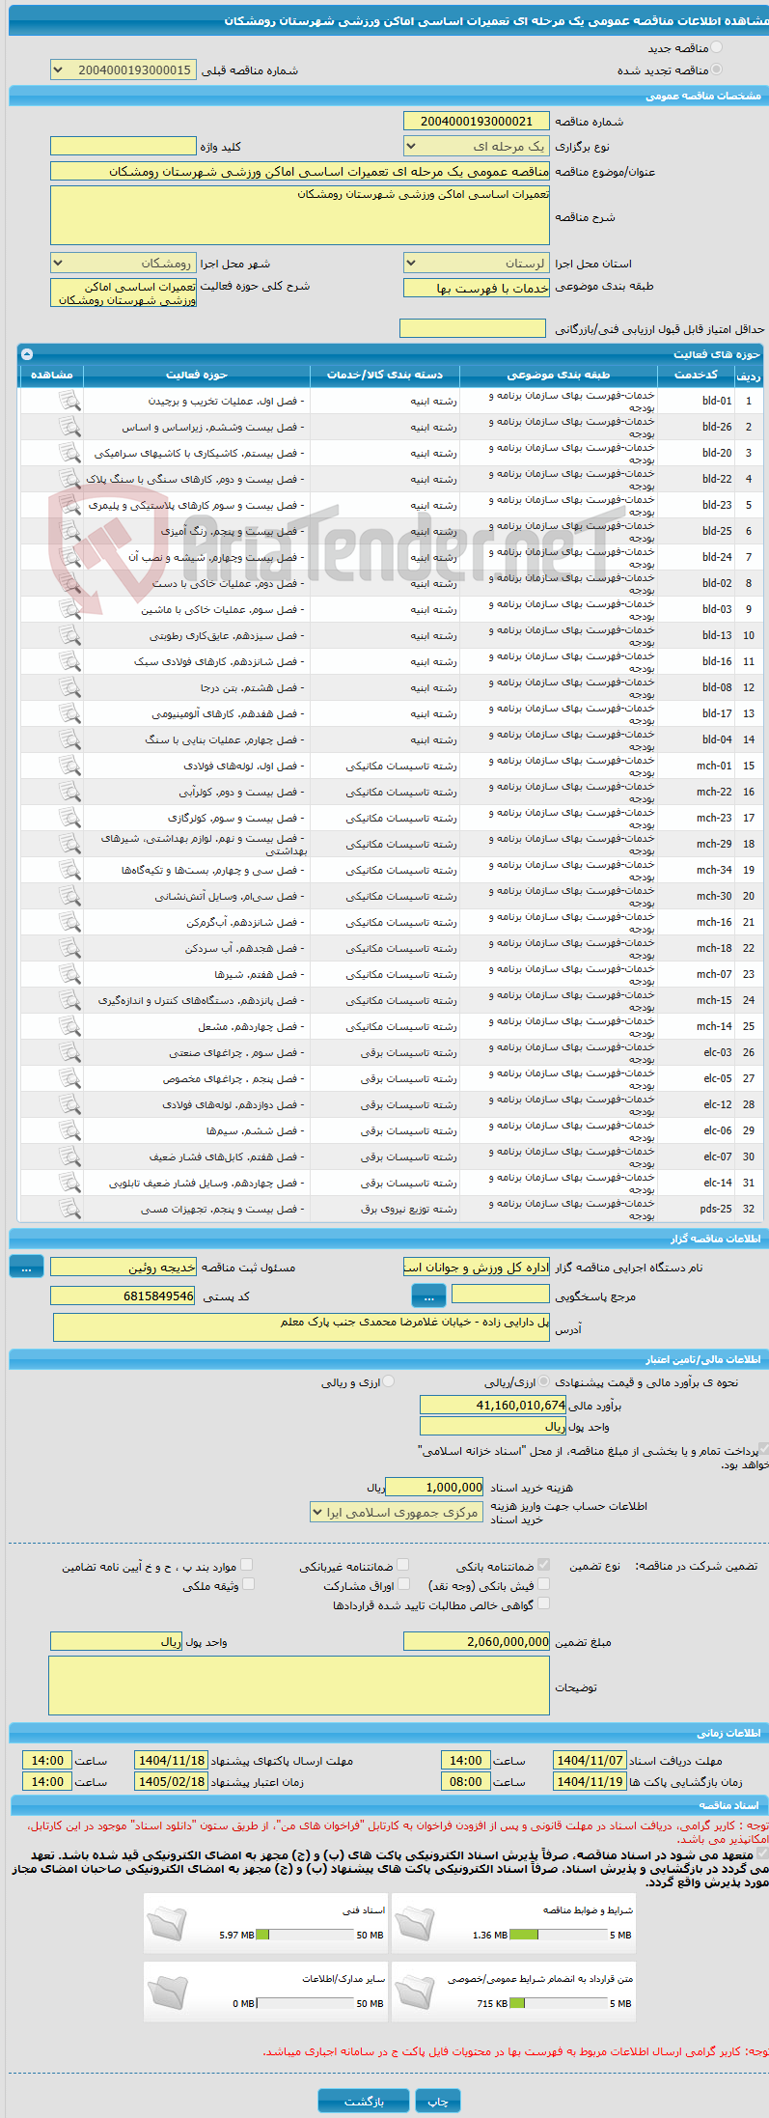Select the مناقصه جدید radio button
Screen dimensions: 769x2118
716,47
